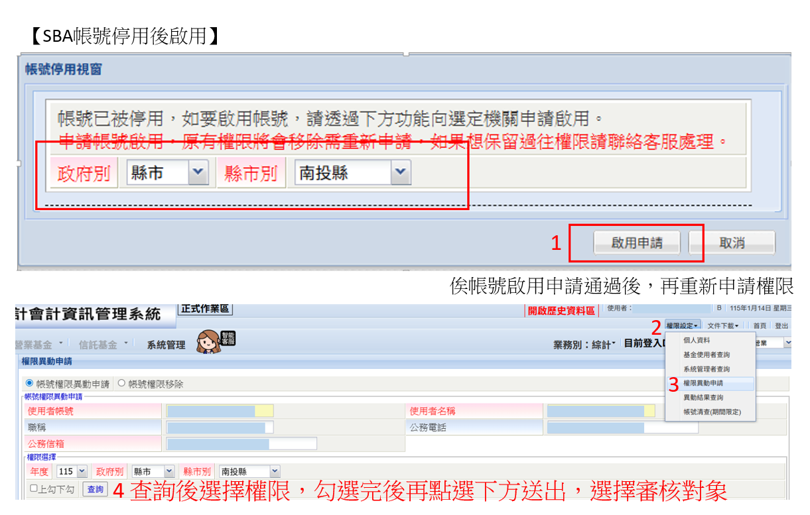Screen dimensions: 810x515
Task: Select 基金使用者查詢 menu entry
Action: pos(706,355)
